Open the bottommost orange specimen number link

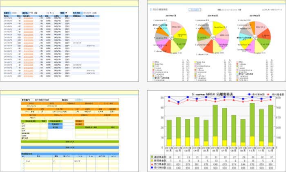point(28,76)
